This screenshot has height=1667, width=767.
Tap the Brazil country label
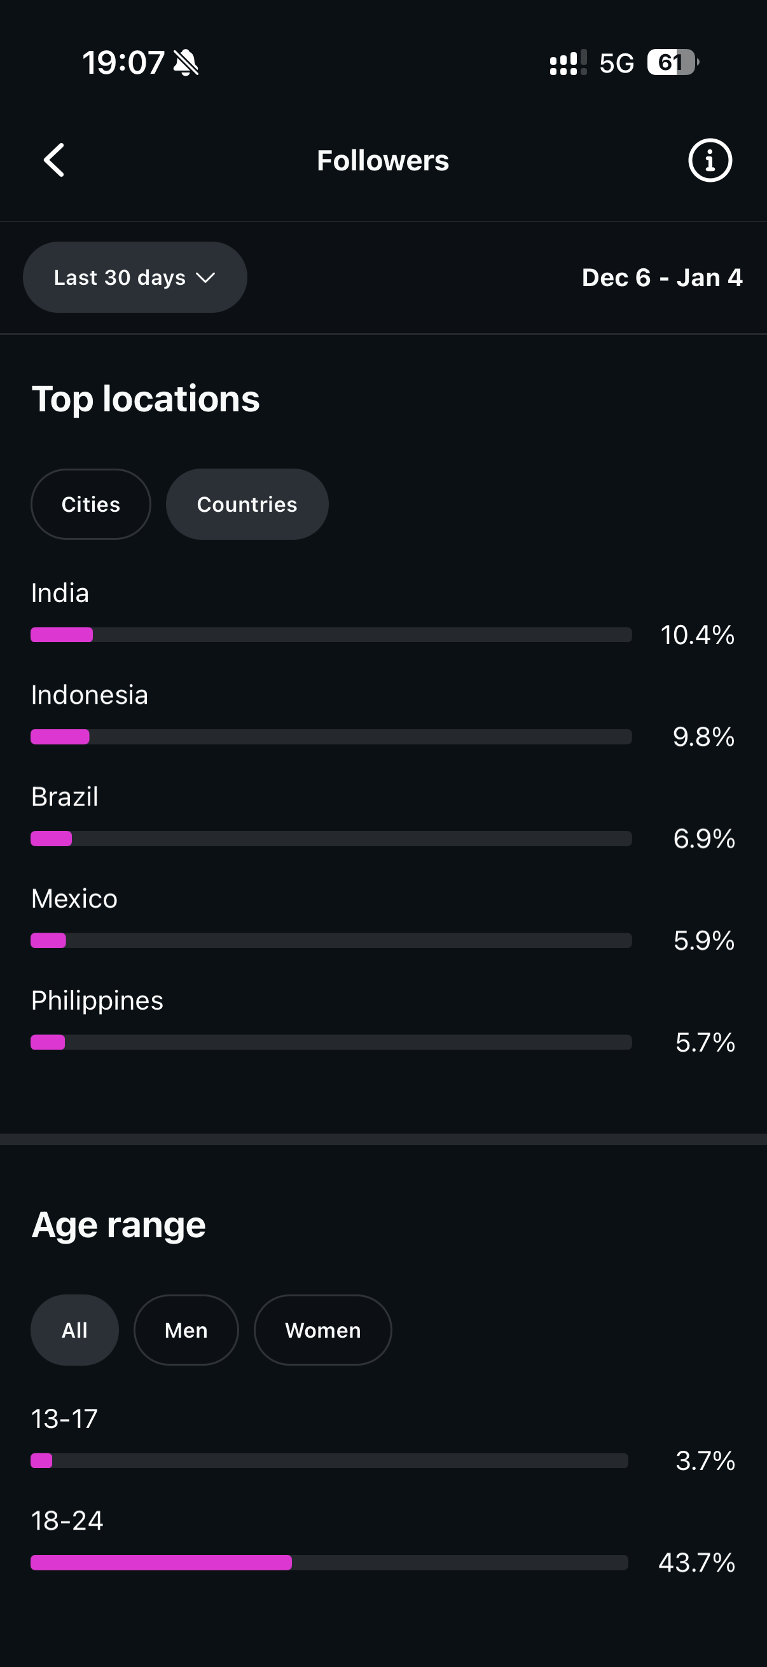tap(65, 797)
